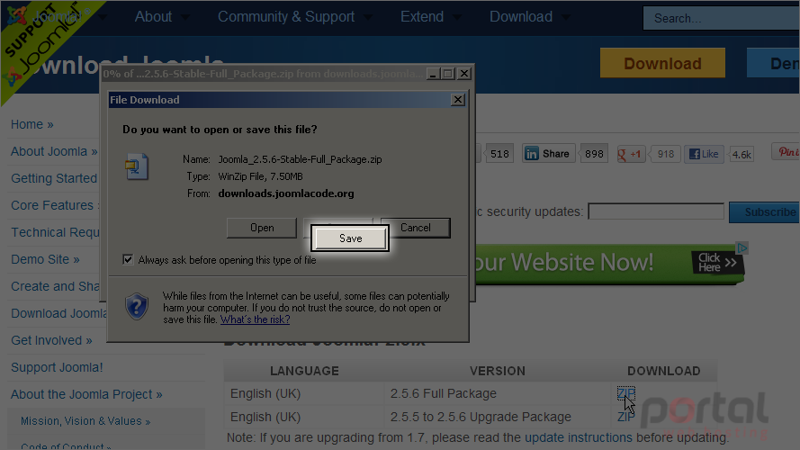Maximize the download progress window

(448, 74)
